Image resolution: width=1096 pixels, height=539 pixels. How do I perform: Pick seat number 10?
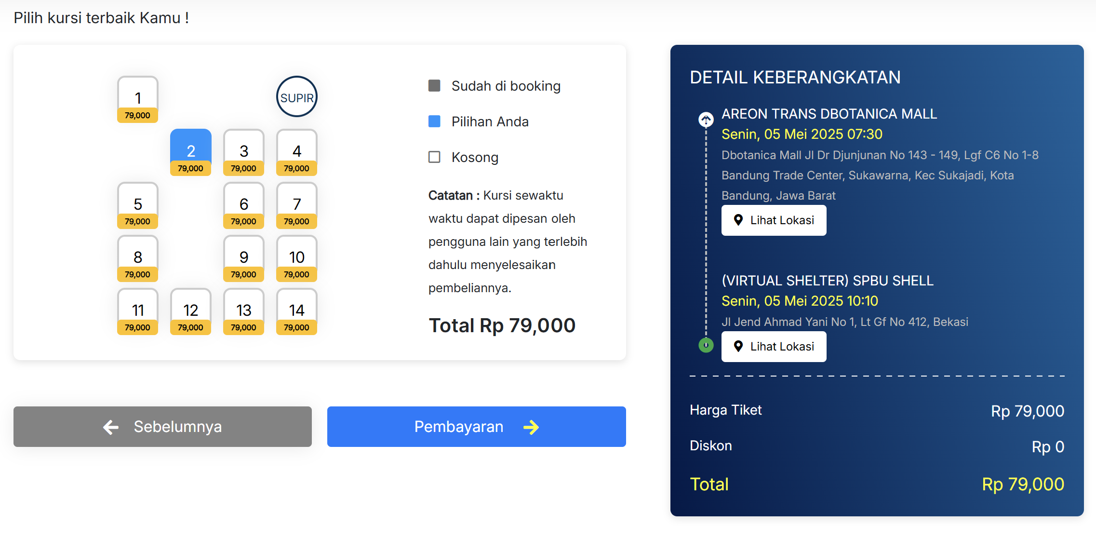pyautogui.click(x=297, y=258)
